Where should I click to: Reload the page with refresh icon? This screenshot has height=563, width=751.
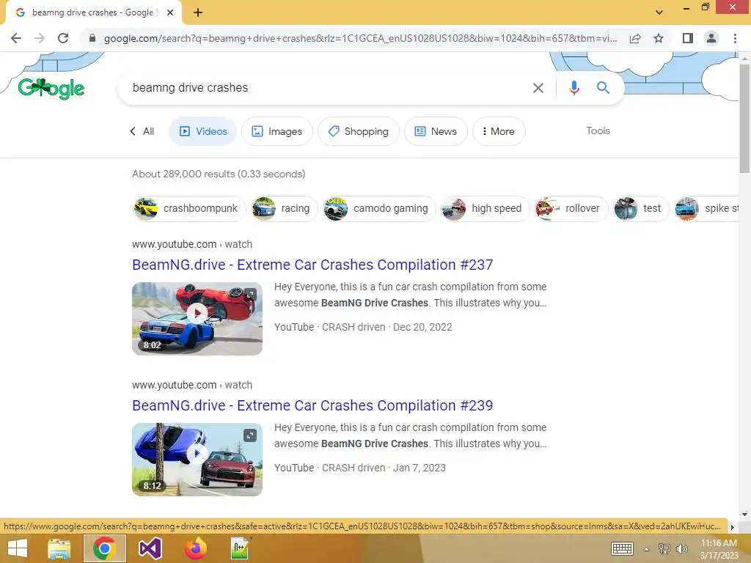click(x=63, y=38)
